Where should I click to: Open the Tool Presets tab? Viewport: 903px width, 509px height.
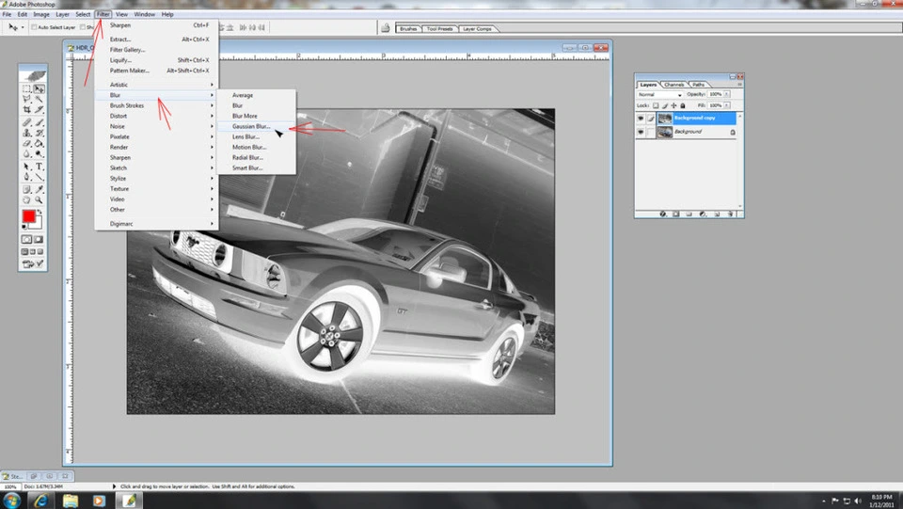click(x=439, y=28)
